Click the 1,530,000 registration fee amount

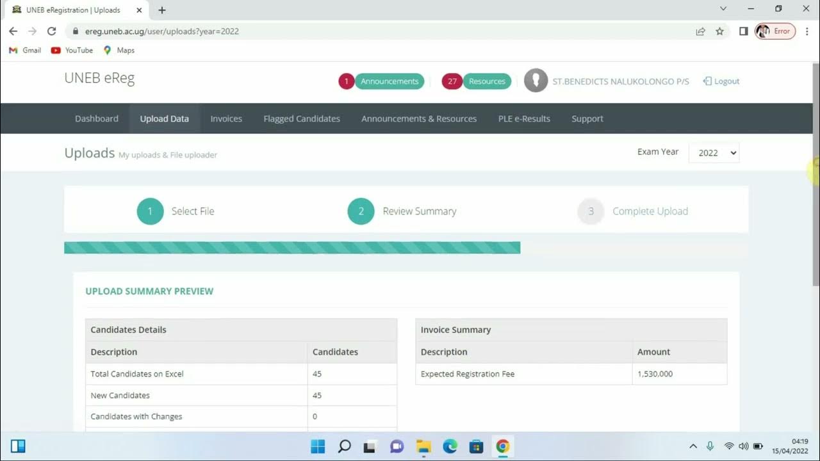(655, 374)
